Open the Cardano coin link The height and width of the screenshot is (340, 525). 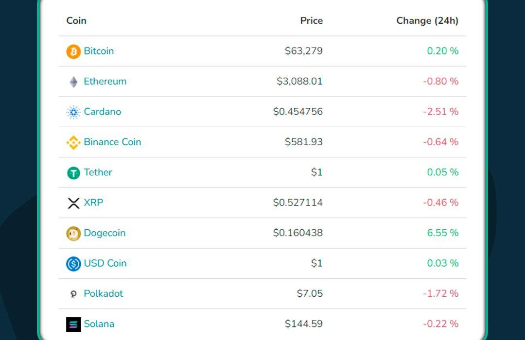click(x=103, y=111)
